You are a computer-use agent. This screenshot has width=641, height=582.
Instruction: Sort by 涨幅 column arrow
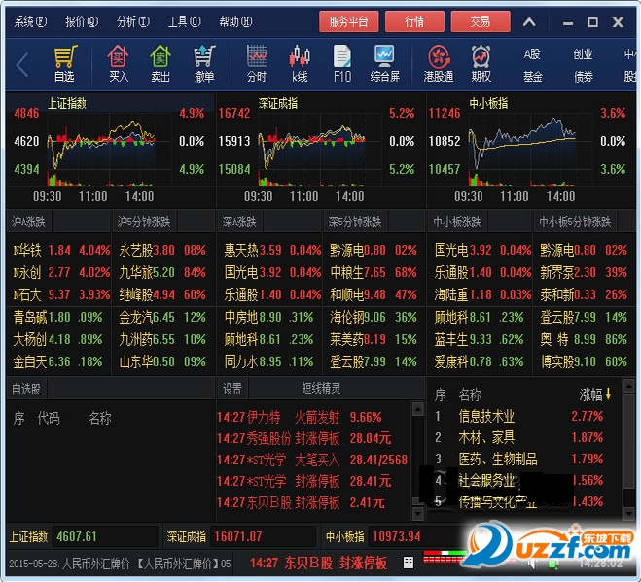[x=608, y=394]
